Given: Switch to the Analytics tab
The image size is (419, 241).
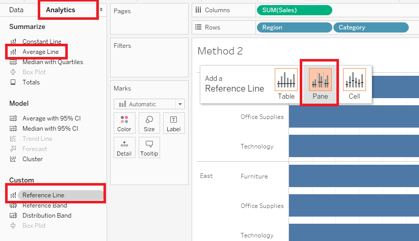Looking at the screenshot, I should point(60,10).
